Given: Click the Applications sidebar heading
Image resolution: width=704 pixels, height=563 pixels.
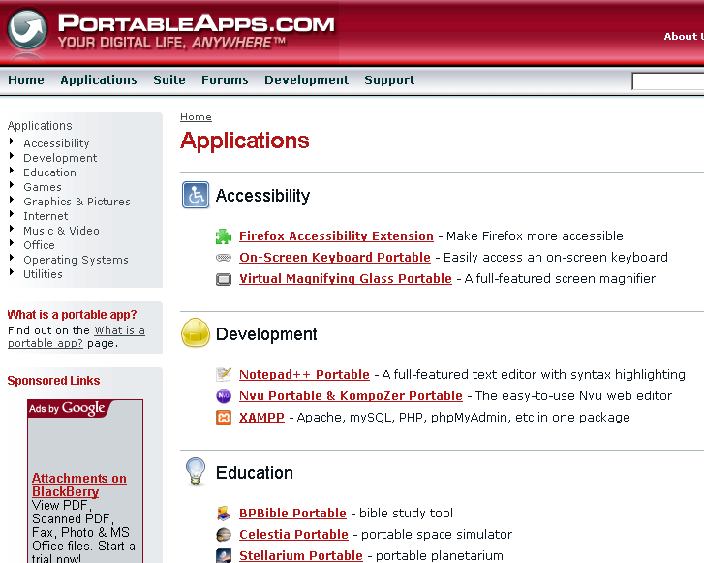Looking at the screenshot, I should 40,126.
